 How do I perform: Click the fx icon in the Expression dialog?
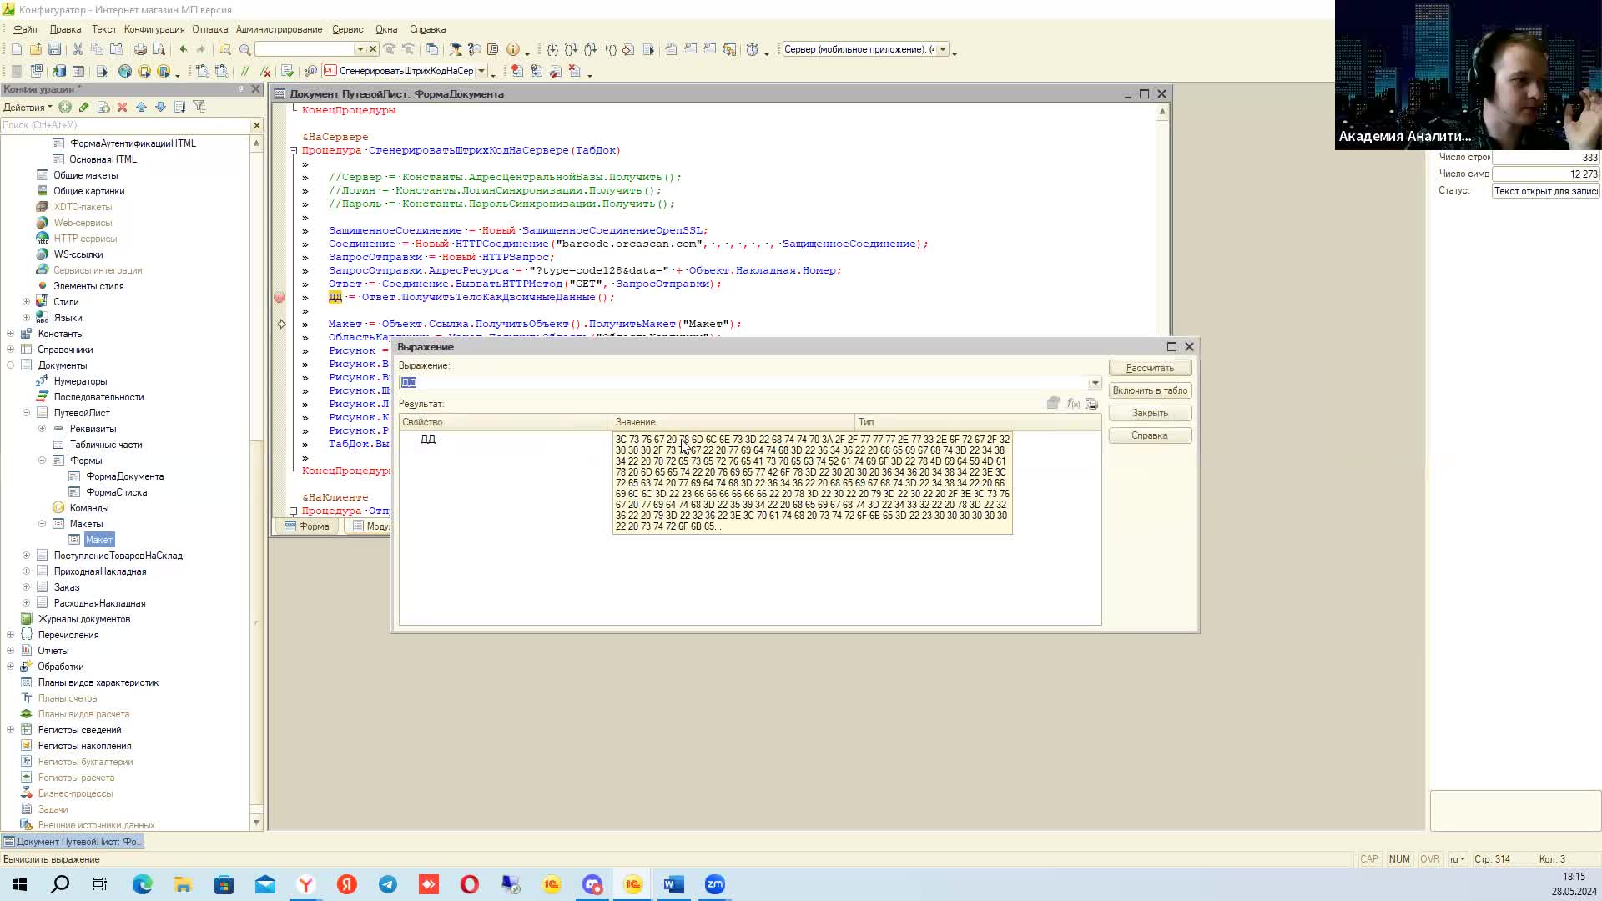click(1073, 404)
